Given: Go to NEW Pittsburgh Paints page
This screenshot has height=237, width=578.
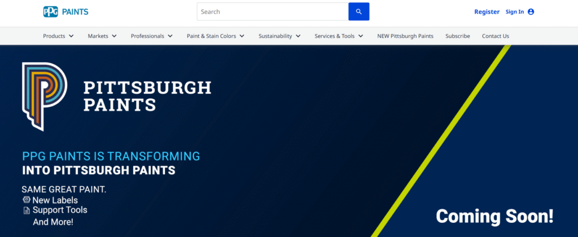Looking at the screenshot, I should tap(405, 36).
